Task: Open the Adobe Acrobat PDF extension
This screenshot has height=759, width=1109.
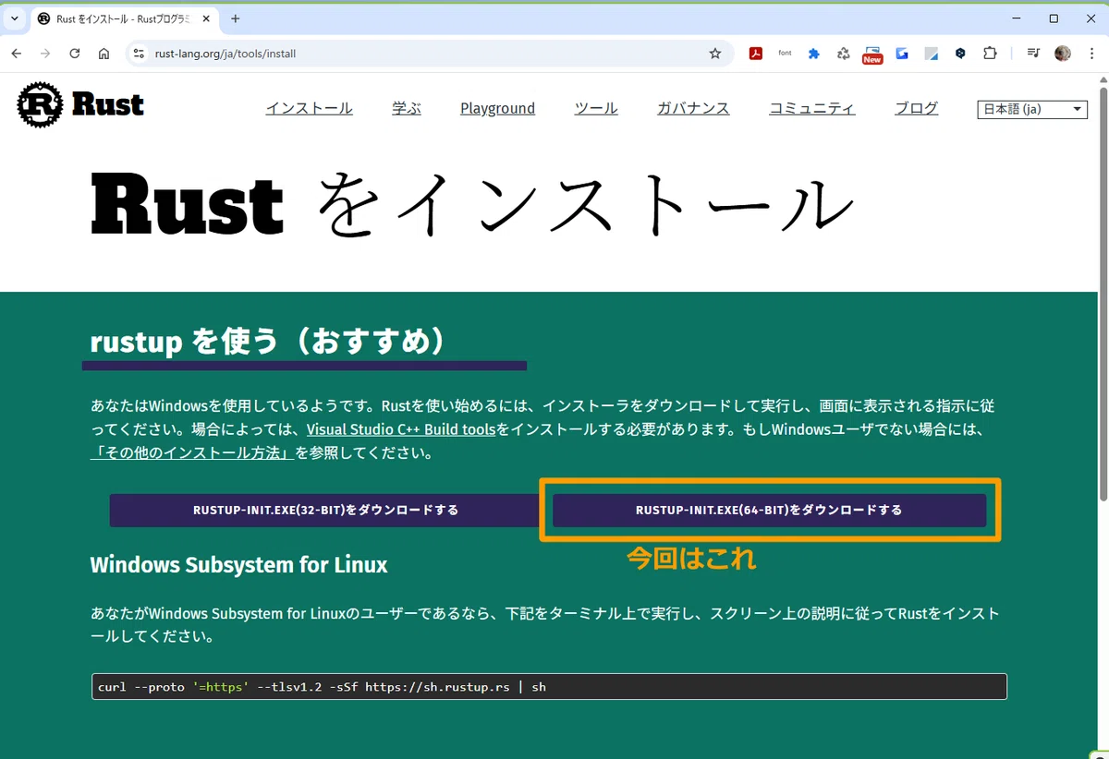Action: [755, 54]
